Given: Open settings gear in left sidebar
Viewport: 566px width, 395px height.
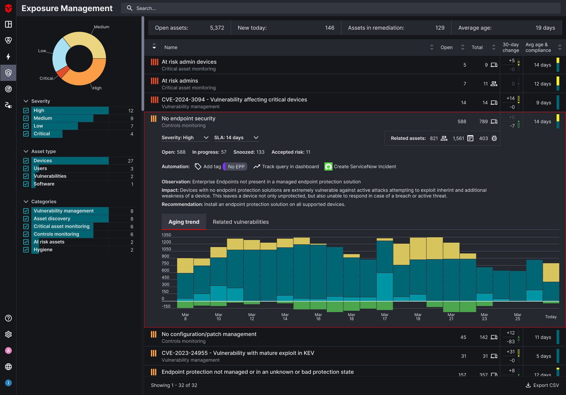Looking at the screenshot, I should (8, 334).
